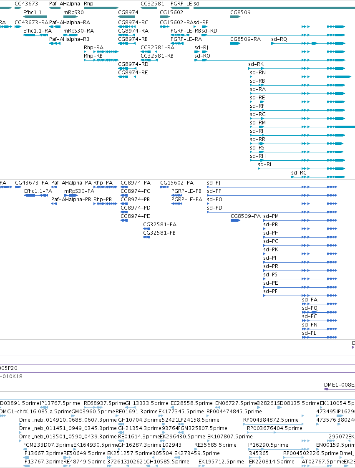Select the PGRP-LE gene feature

[180, 8]
